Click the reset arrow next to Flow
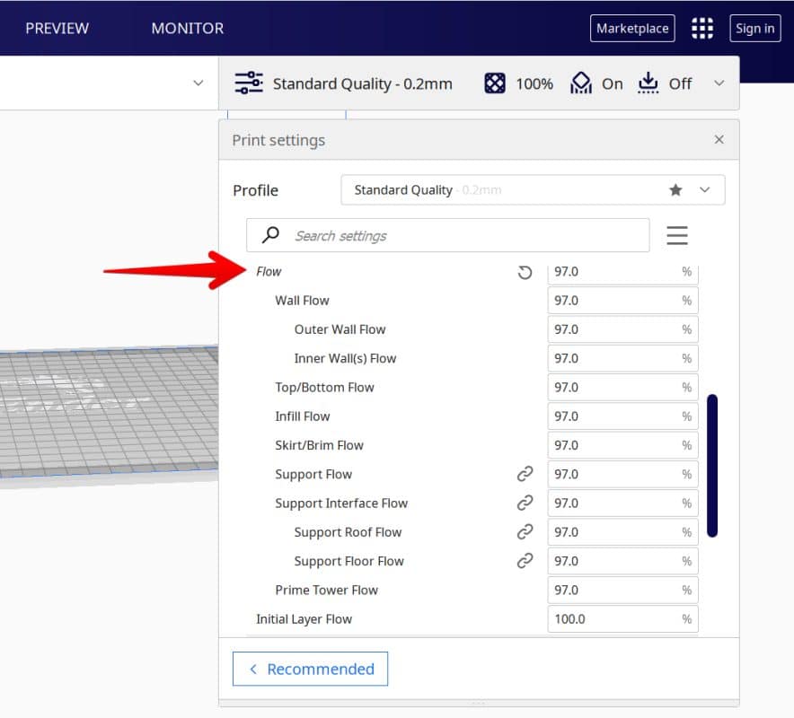This screenshot has height=718, width=794. click(525, 272)
